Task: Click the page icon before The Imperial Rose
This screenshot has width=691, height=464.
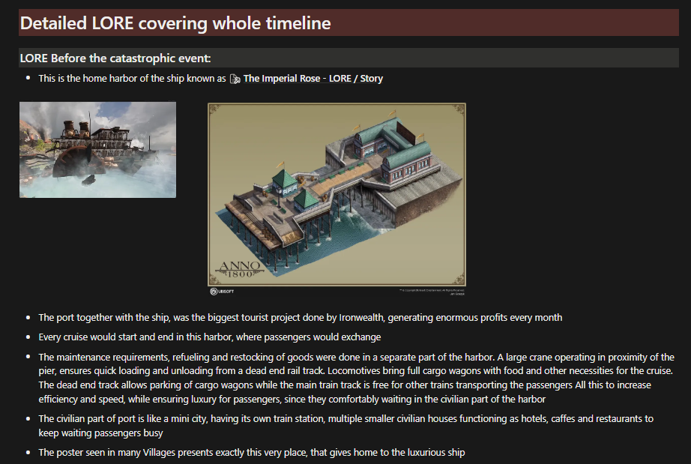Action: (x=235, y=79)
